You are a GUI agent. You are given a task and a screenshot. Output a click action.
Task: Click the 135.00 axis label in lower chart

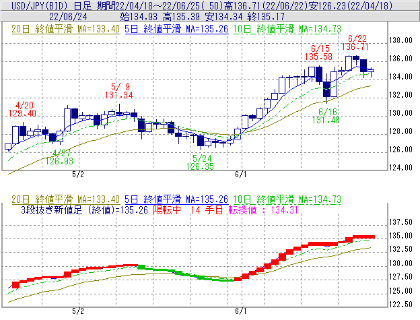click(x=400, y=236)
